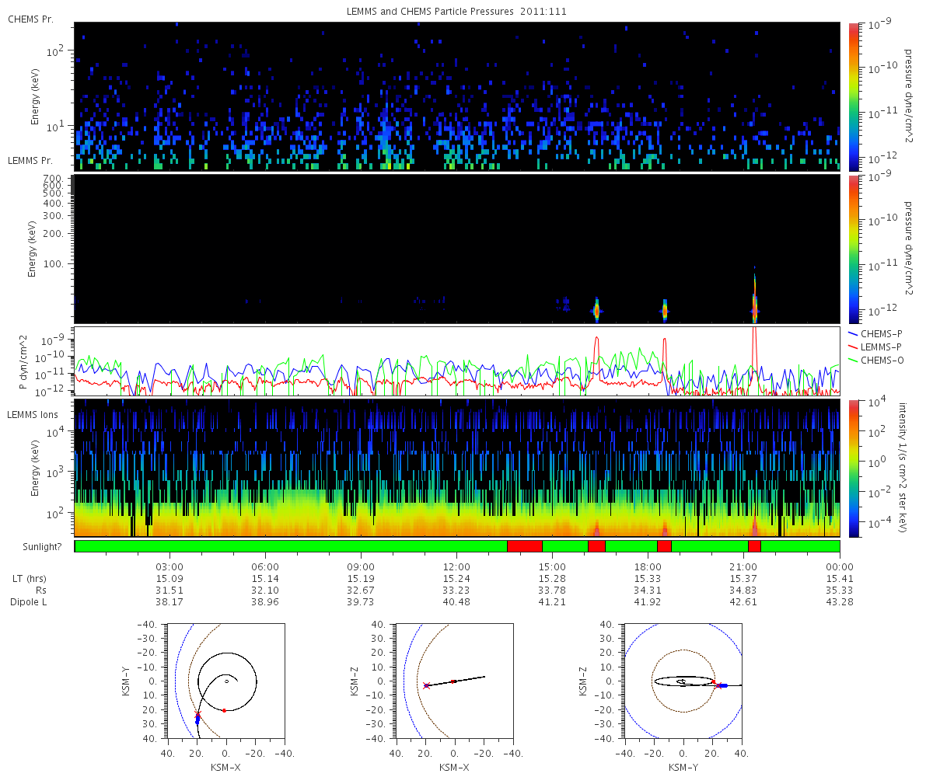Click the LEMMS pressure burst near 16:30
Screen dimensions: 933x777
click(596, 310)
